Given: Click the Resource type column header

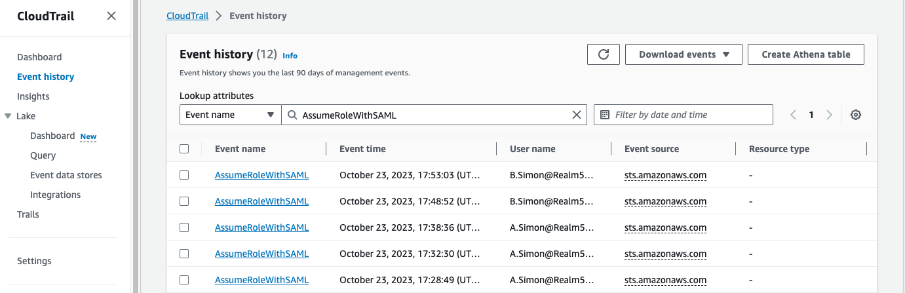Looking at the screenshot, I should point(779,149).
